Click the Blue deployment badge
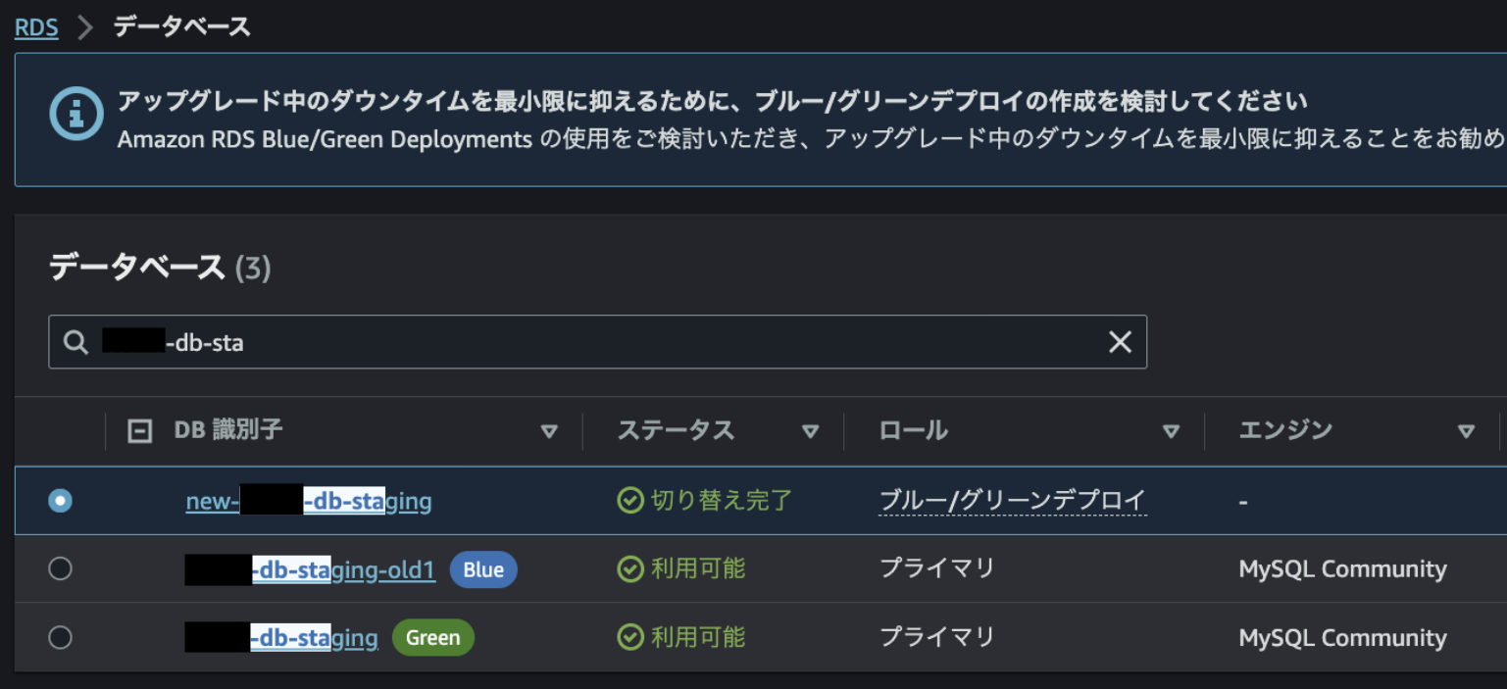 click(x=482, y=569)
